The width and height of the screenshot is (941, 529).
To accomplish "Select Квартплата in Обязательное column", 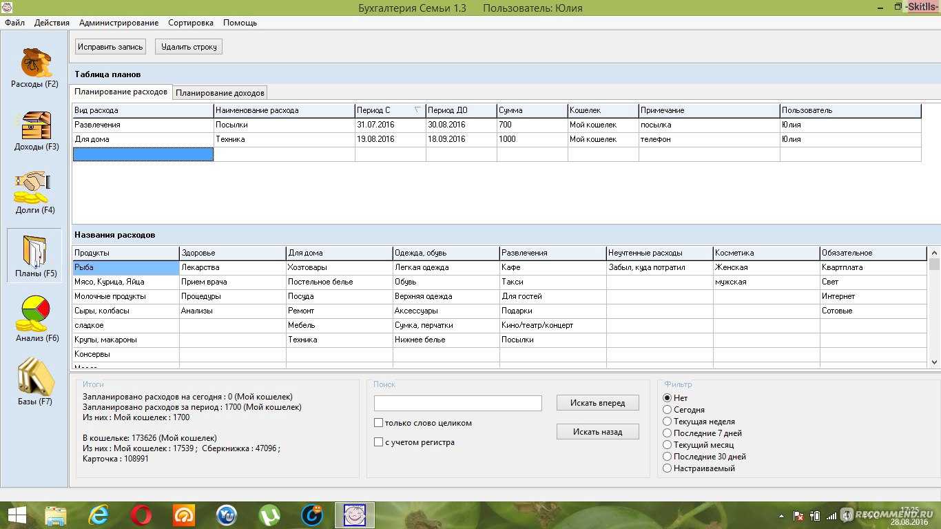I will pos(873,267).
